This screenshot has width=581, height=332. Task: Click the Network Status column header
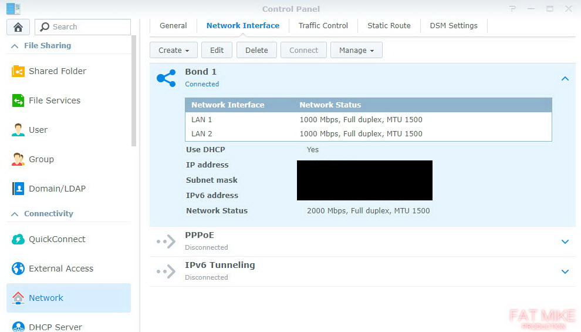tap(330, 105)
